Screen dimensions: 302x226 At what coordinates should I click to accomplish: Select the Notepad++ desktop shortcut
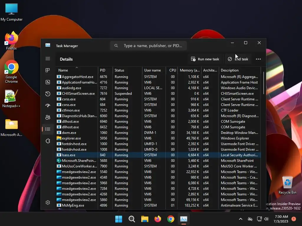click(12, 98)
